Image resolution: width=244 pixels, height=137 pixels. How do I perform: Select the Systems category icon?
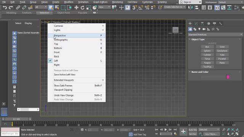(x=218, y=29)
